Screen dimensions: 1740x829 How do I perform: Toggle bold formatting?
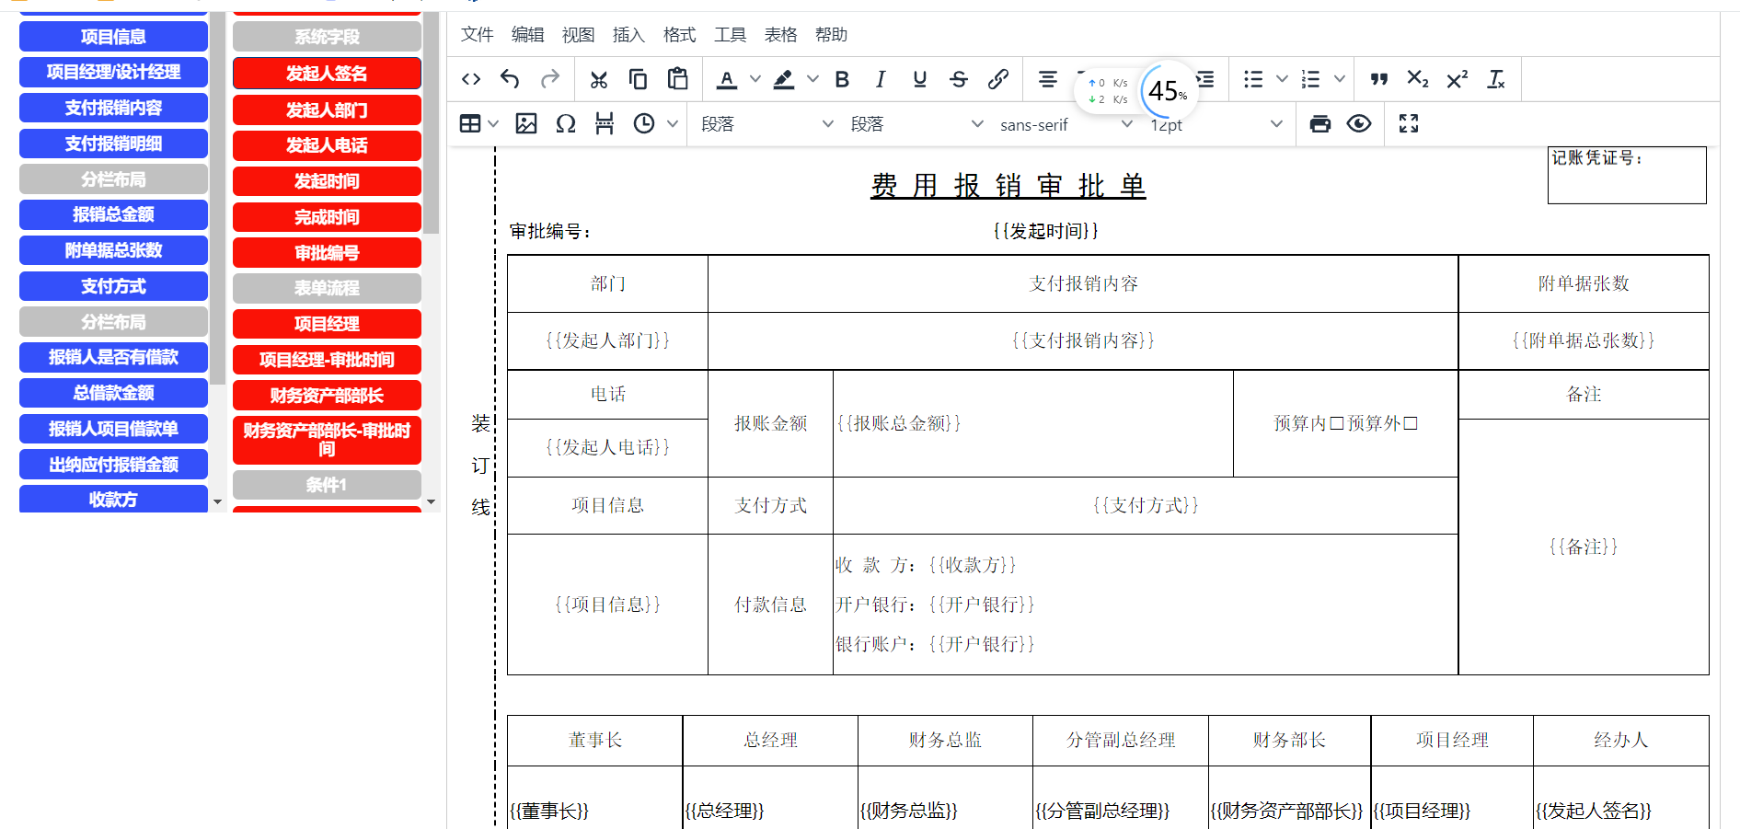point(842,80)
